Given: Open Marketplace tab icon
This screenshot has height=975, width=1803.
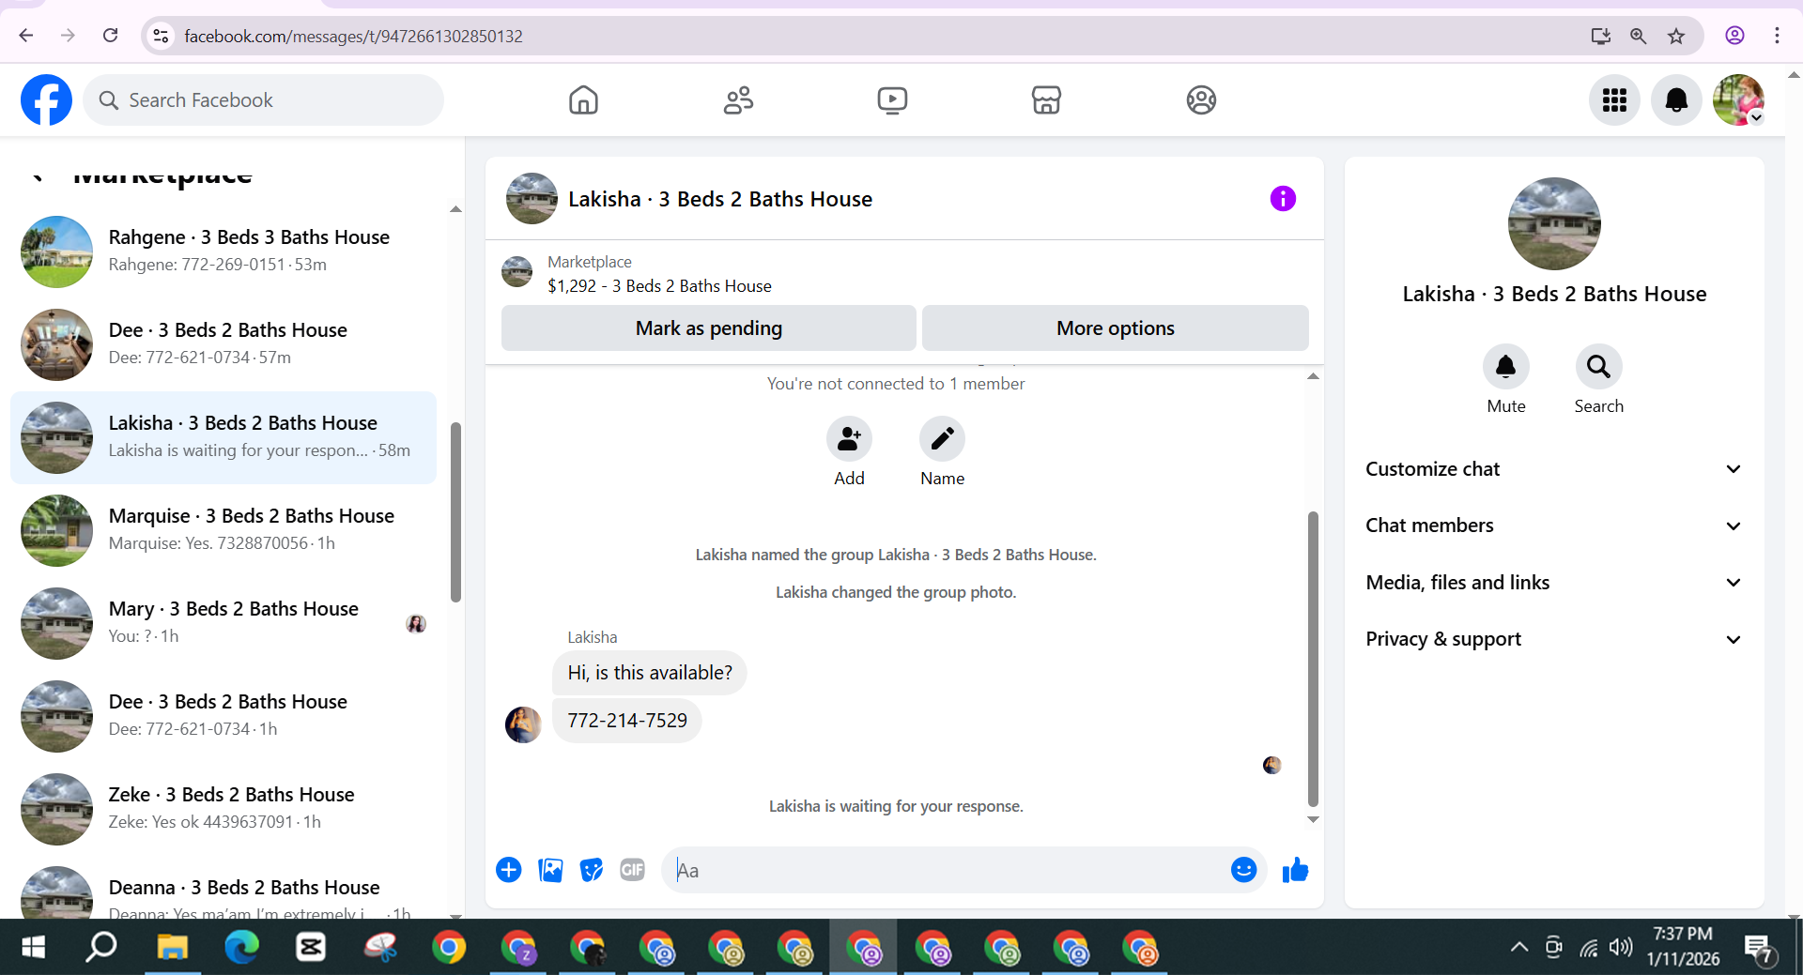Looking at the screenshot, I should (x=1046, y=99).
